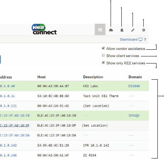Click the Description column header
The height and width of the screenshot is (161, 164).
pos(93,77)
